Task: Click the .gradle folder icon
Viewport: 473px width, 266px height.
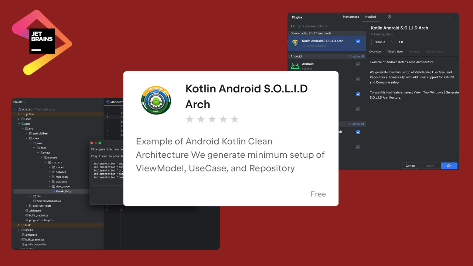Action: tap(23, 114)
